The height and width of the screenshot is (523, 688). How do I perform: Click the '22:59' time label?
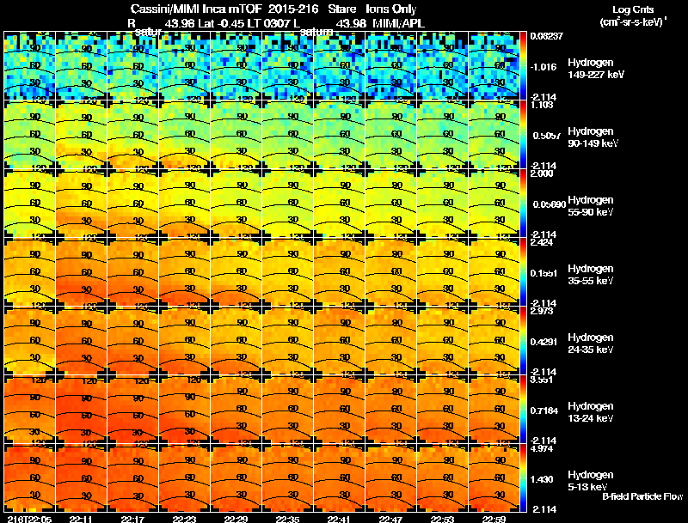pyautogui.click(x=494, y=519)
